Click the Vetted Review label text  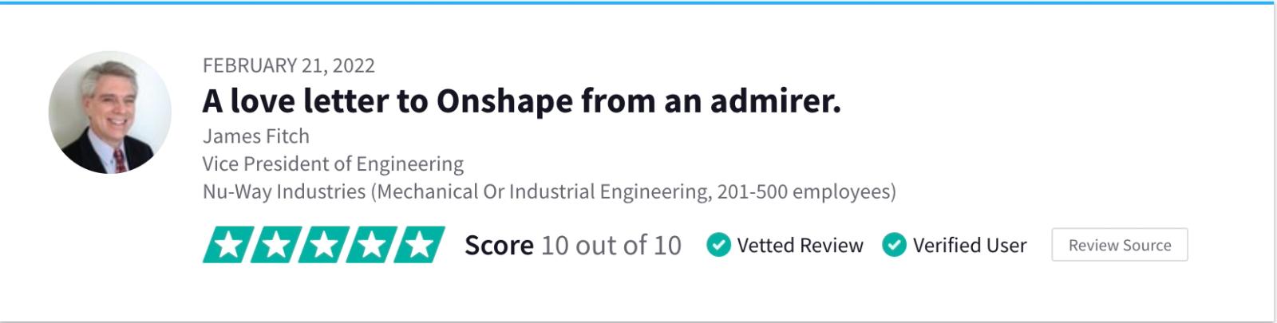800,245
